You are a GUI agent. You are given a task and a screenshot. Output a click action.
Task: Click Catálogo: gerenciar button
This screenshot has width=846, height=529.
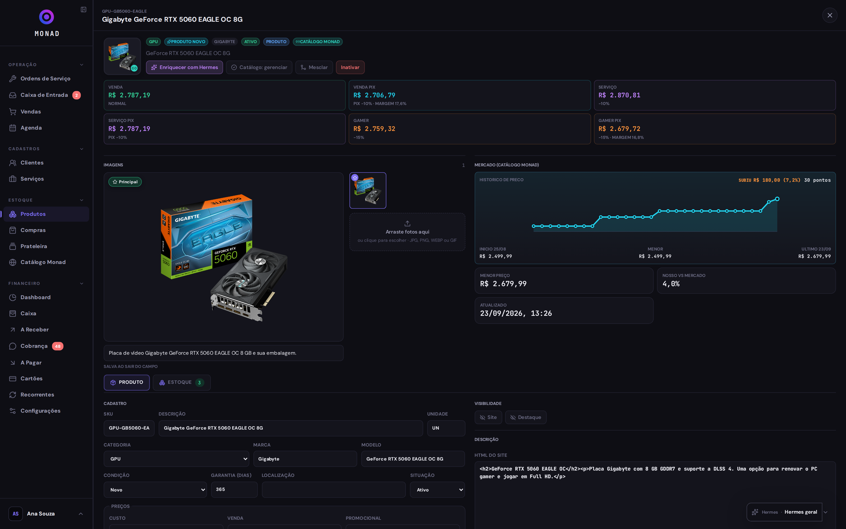pos(259,67)
